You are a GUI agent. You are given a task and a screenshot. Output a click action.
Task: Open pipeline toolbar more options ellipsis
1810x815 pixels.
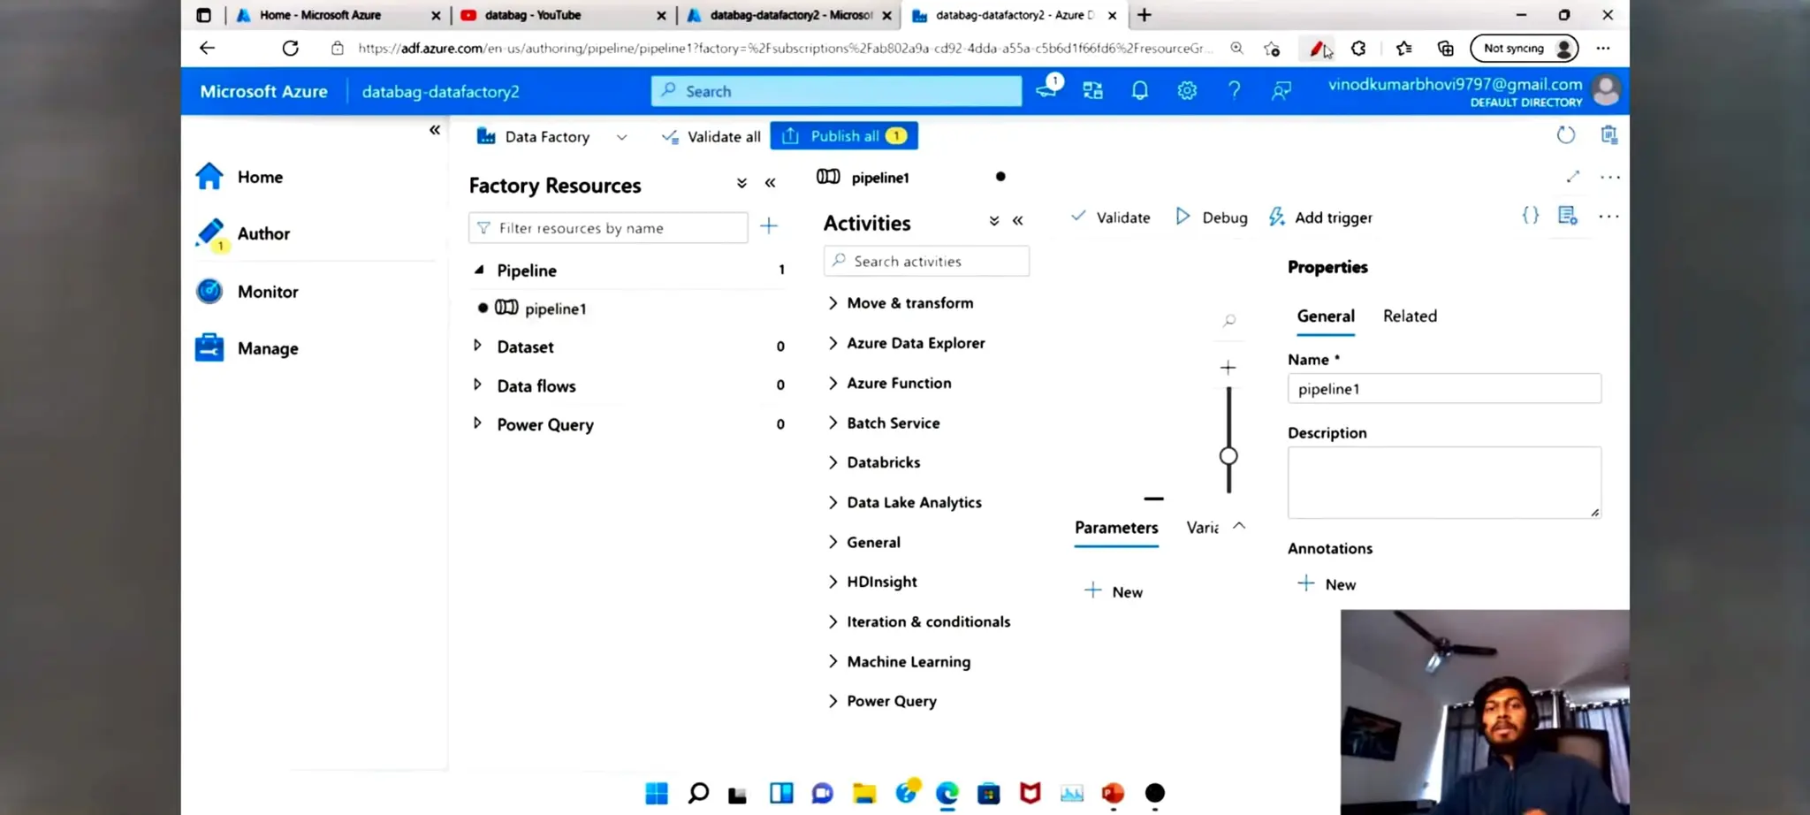pyautogui.click(x=1608, y=216)
